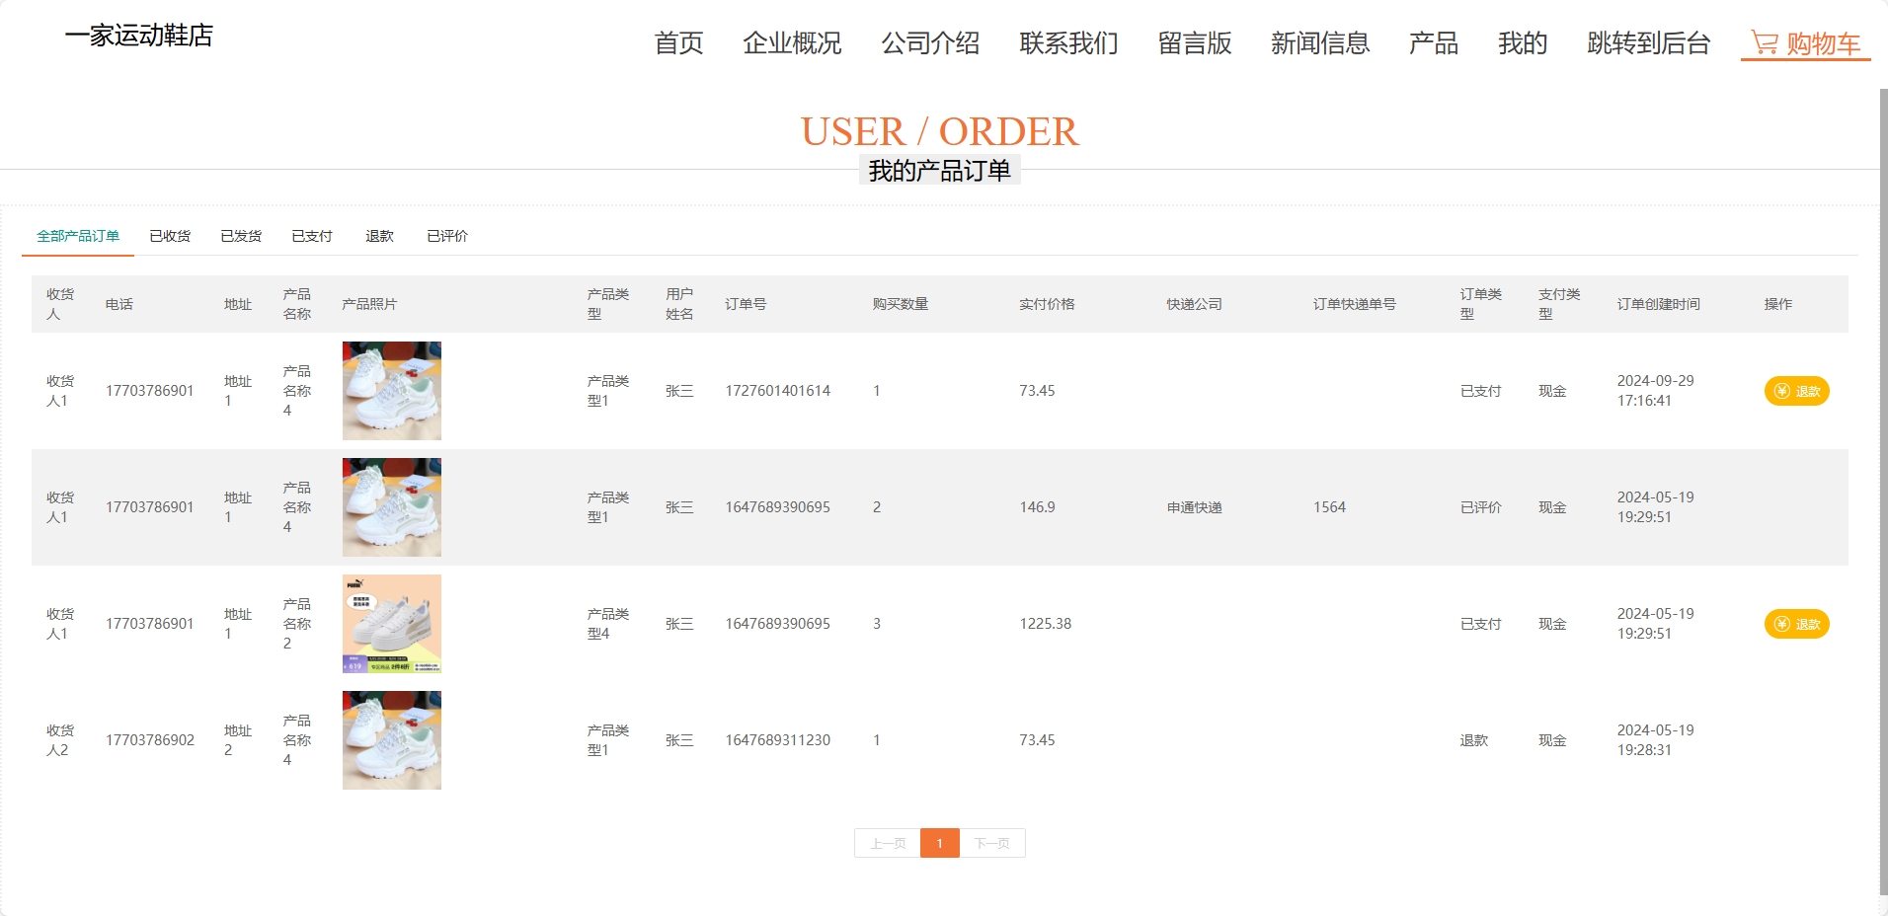Open the 首页 navigation link
Image resolution: width=1888 pixels, height=916 pixels.
click(x=678, y=43)
